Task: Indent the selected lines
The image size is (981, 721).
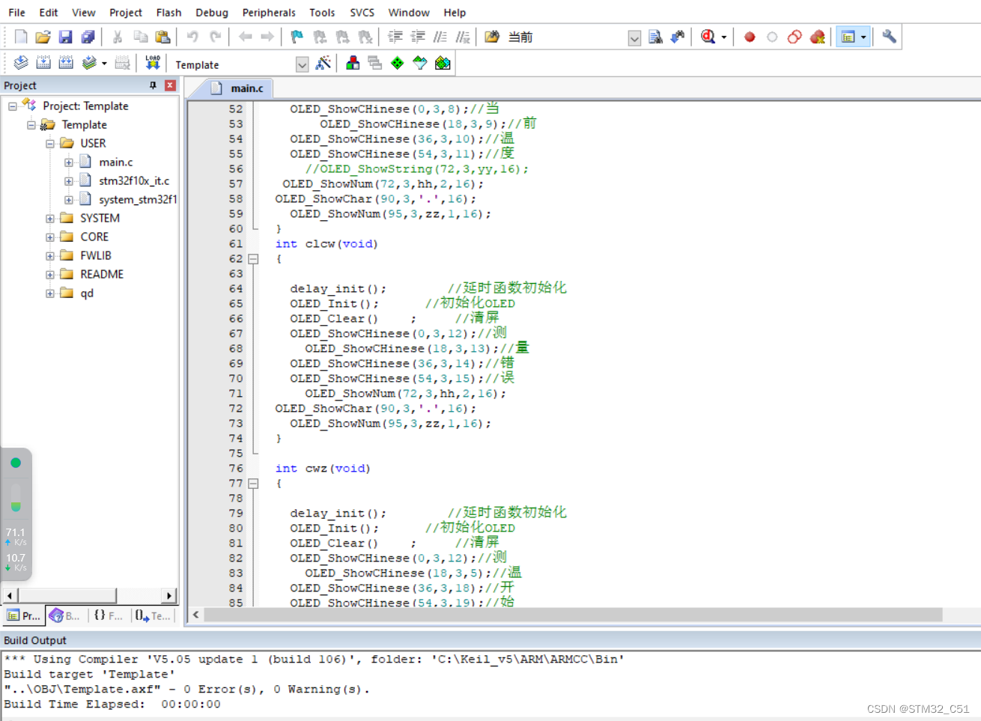Action: pyautogui.click(x=395, y=37)
